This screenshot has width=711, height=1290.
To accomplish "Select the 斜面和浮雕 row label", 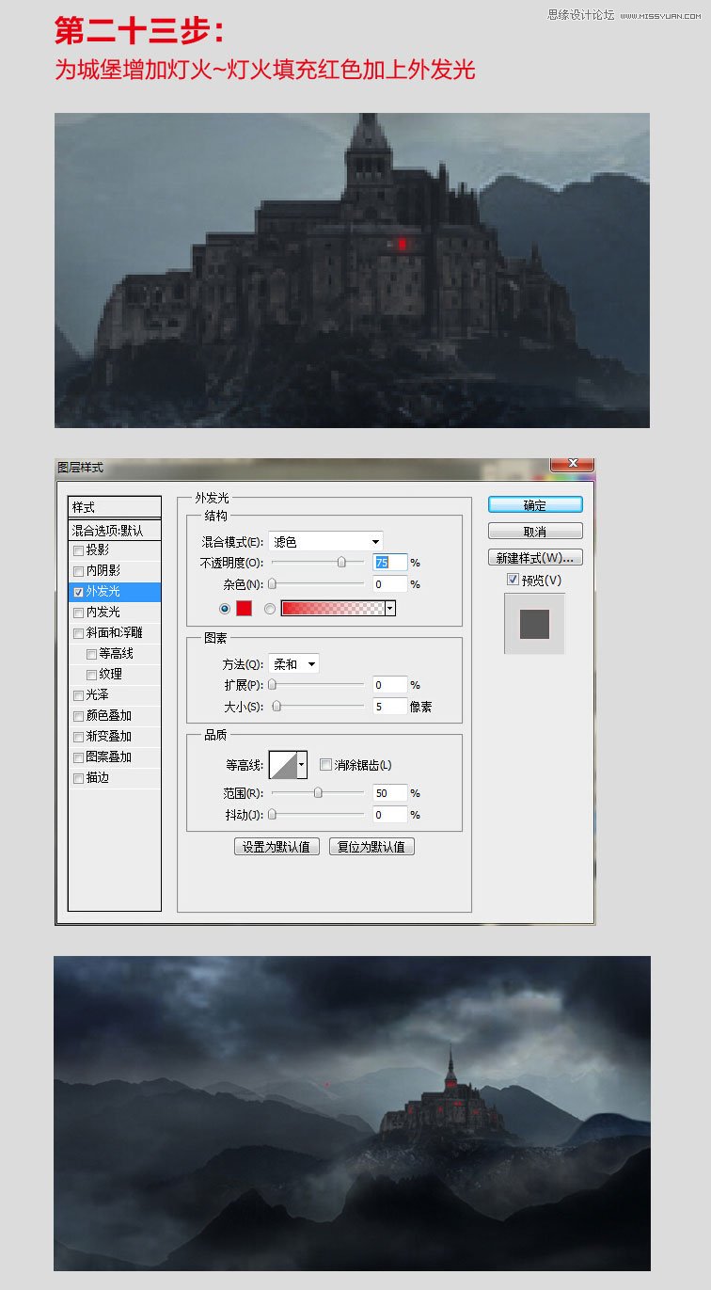I will point(116,634).
